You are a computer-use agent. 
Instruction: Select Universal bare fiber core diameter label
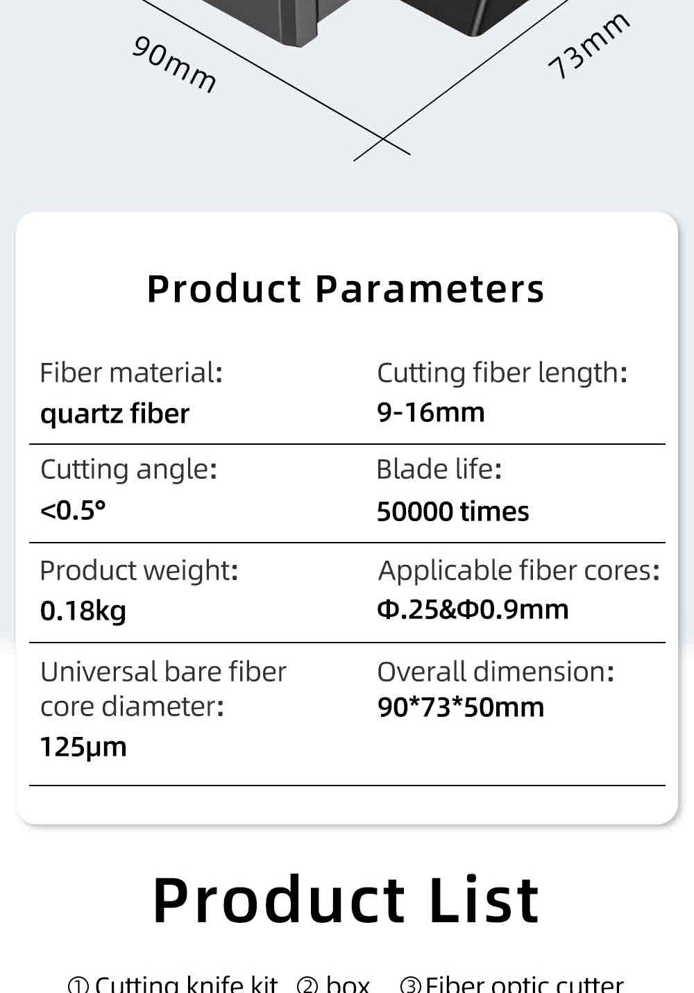coord(163,689)
